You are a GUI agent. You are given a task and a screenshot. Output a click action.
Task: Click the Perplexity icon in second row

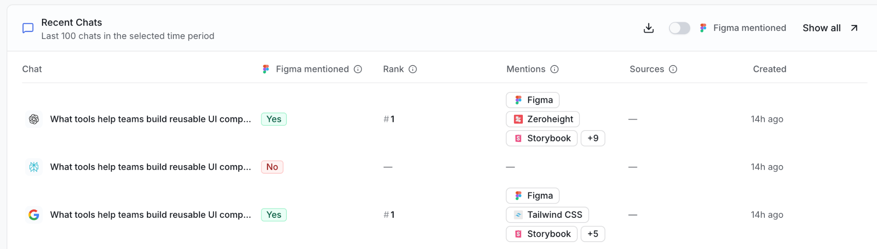pyautogui.click(x=34, y=167)
